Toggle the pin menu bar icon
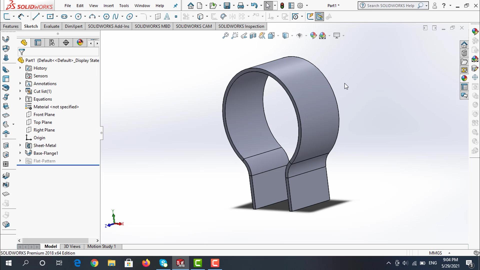The image size is (480, 270). [175, 5]
